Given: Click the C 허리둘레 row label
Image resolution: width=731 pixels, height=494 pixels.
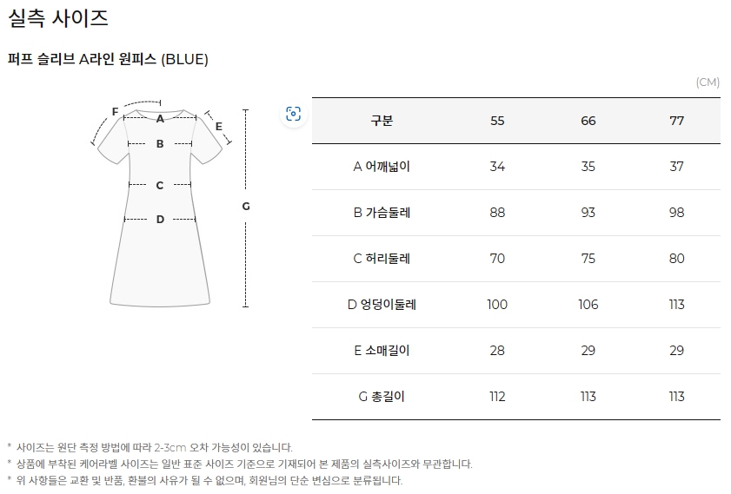Looking at the screenshot, I should (x=382, y=259).
